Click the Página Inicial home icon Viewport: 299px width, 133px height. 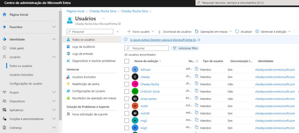(4, 15)
